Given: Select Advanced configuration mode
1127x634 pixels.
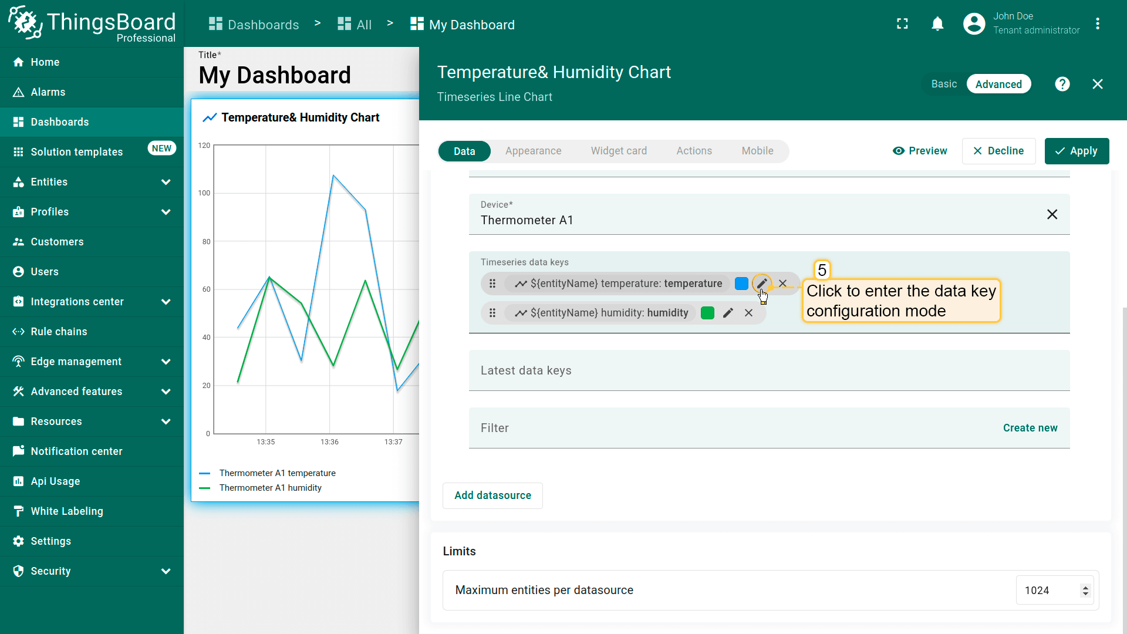Looking at the screenshot, I should tap(998, 84).
